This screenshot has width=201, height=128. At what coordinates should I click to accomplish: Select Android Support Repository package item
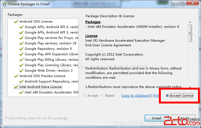51,81
